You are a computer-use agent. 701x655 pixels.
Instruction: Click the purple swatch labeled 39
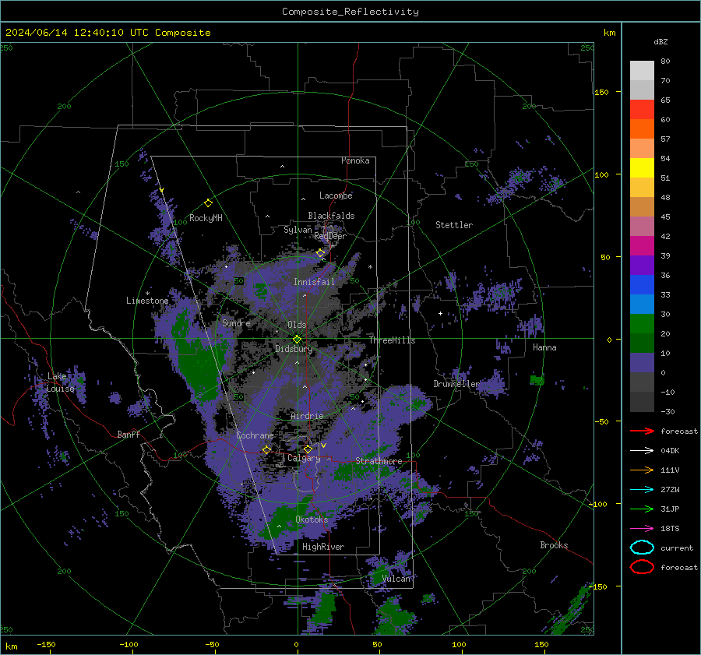click(642, 265)
